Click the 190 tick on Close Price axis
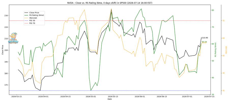 [x=6, y=62]
